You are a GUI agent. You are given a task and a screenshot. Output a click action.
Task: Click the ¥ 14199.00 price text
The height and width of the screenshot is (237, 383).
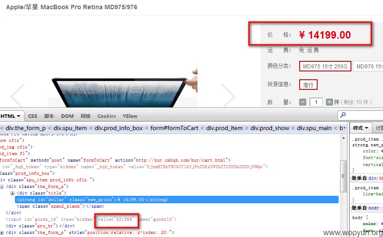tap(325, 35)
